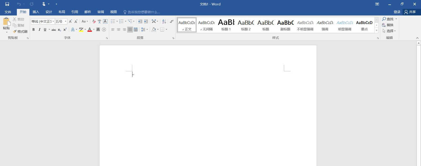Click the Increase Indent icon

[146, 21]
